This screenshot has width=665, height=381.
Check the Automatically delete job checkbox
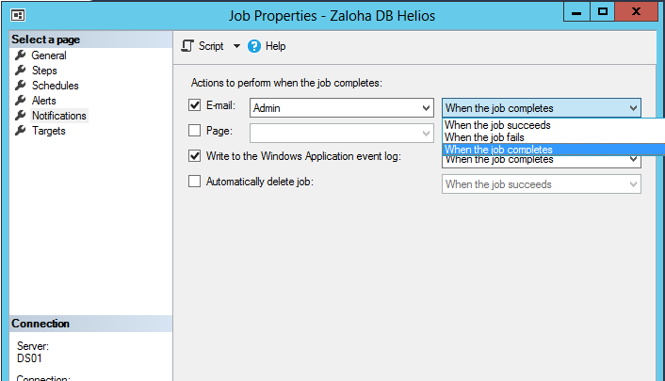click(x=194, y=181)
